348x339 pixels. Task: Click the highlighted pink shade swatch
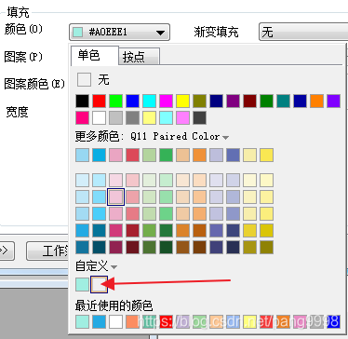(115, 197)
